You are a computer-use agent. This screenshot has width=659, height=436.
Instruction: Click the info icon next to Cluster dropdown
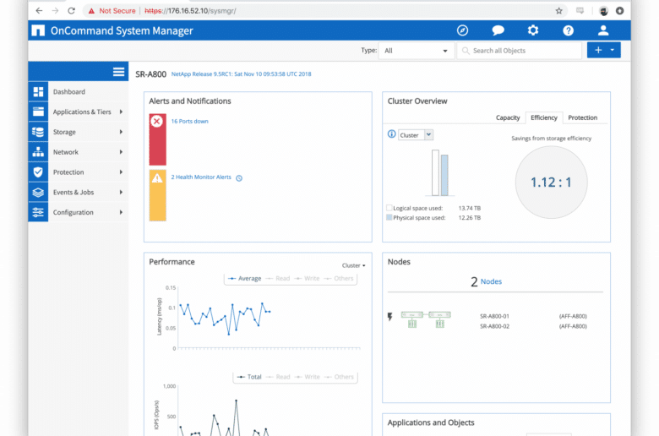[x=392, y=134]
